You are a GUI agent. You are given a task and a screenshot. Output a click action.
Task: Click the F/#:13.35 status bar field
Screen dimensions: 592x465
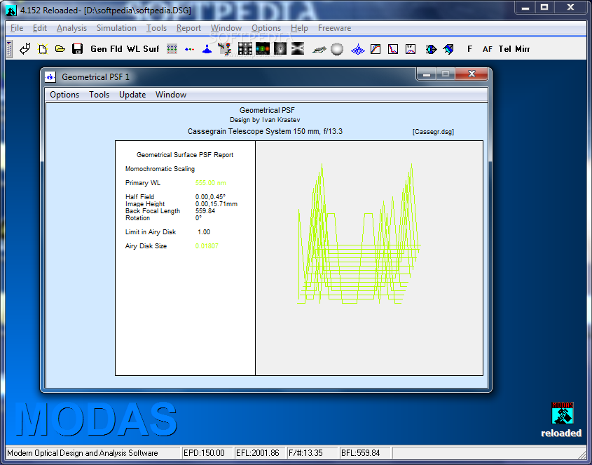point(312,453)
